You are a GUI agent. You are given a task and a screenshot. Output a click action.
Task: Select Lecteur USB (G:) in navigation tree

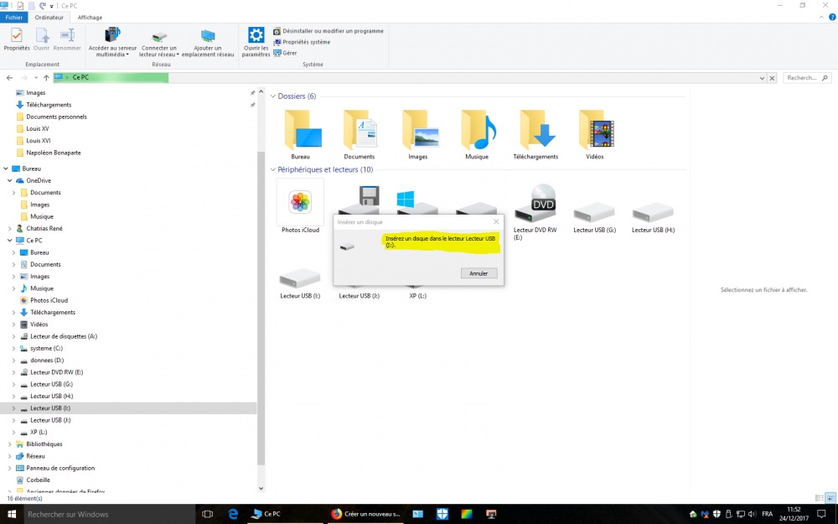pyautogui.click(x=51, y=384)
